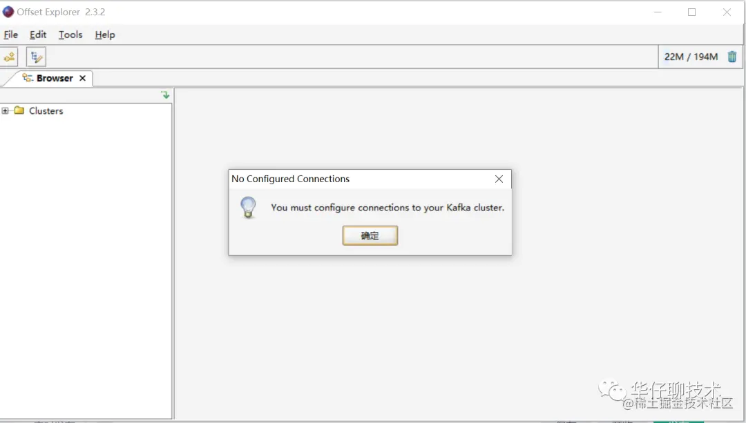This screenshot has height=423, width=746.
Task: Close the No Configured Connections dialog
Action: click(x=499, y=179)
